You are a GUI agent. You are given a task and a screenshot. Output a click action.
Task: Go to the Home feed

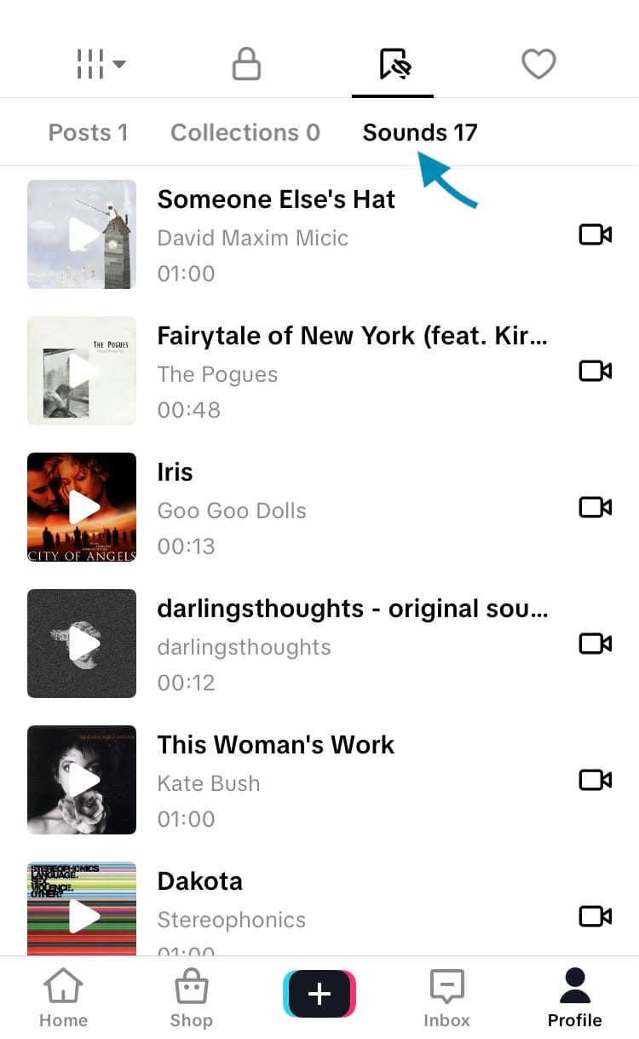(x=64, y=999)
